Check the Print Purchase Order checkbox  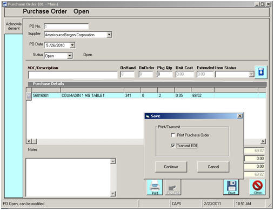pos(173,135)
